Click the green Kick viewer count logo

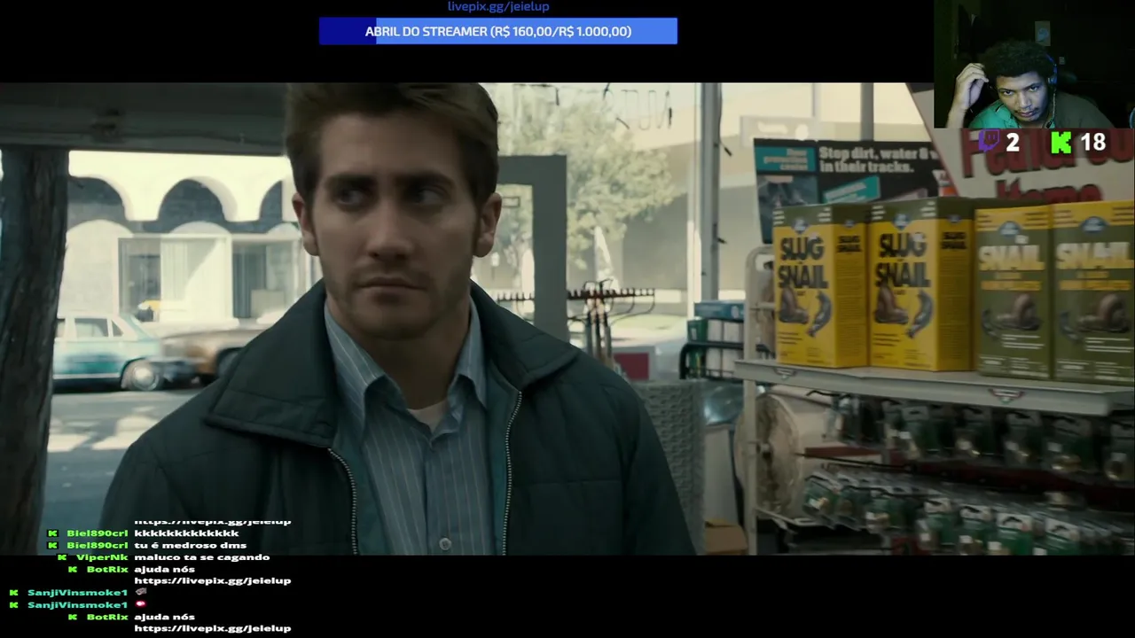(x=1061, y=142)
